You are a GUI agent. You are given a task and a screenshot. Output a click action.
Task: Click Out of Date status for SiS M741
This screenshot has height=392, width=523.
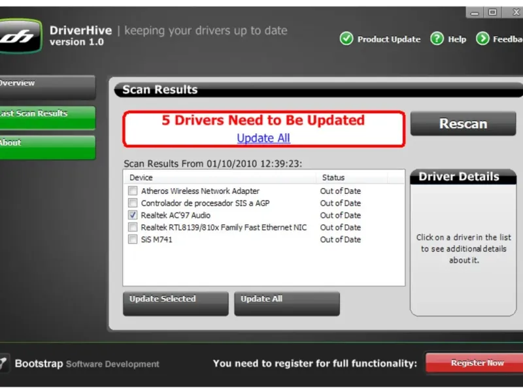click(341, 239)
